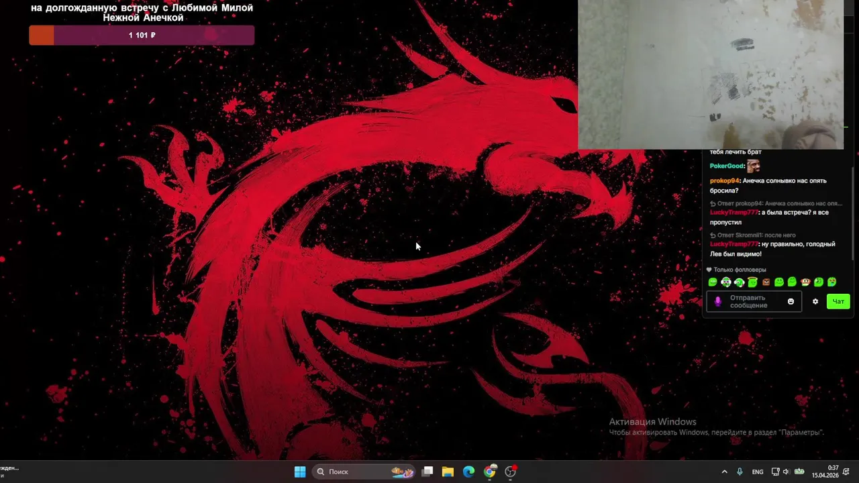Open the reply thread 'Ответ Skromnil1: после него'
859x483 pixels.
[753, 235]
